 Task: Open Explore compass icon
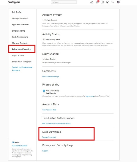point(108,2)
